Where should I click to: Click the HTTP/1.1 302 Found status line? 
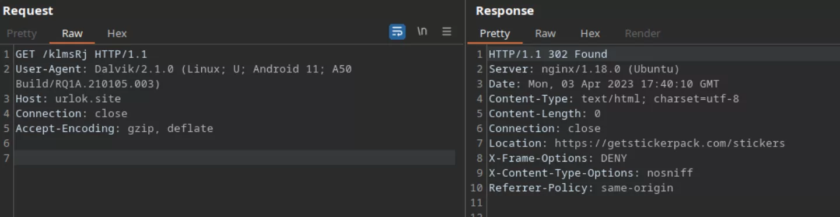click(548, 54)
